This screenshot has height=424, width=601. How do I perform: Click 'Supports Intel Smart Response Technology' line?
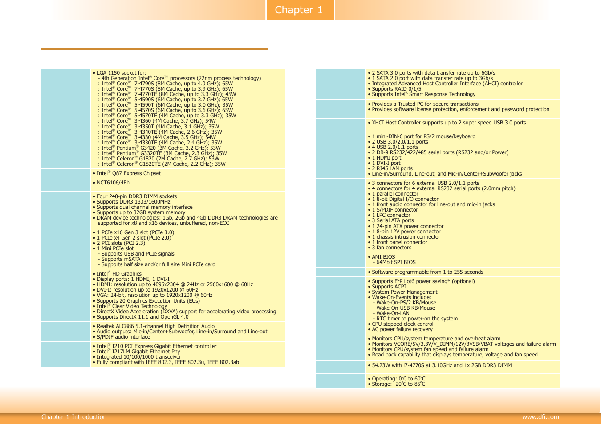[x=422, y=94]
